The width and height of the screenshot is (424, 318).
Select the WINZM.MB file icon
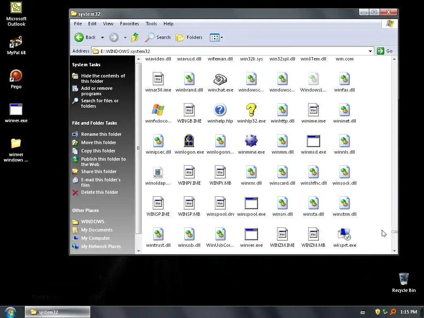coord(313,234)
